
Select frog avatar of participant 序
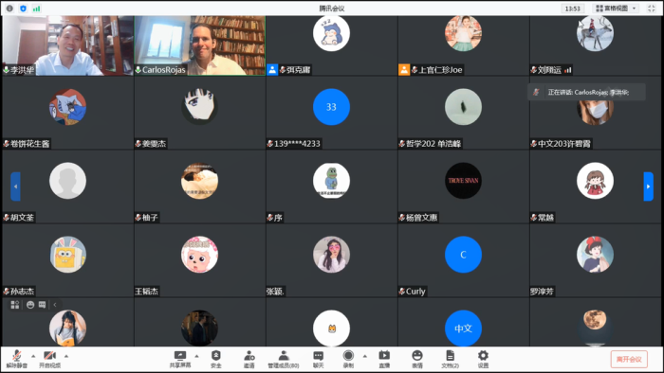331,181
